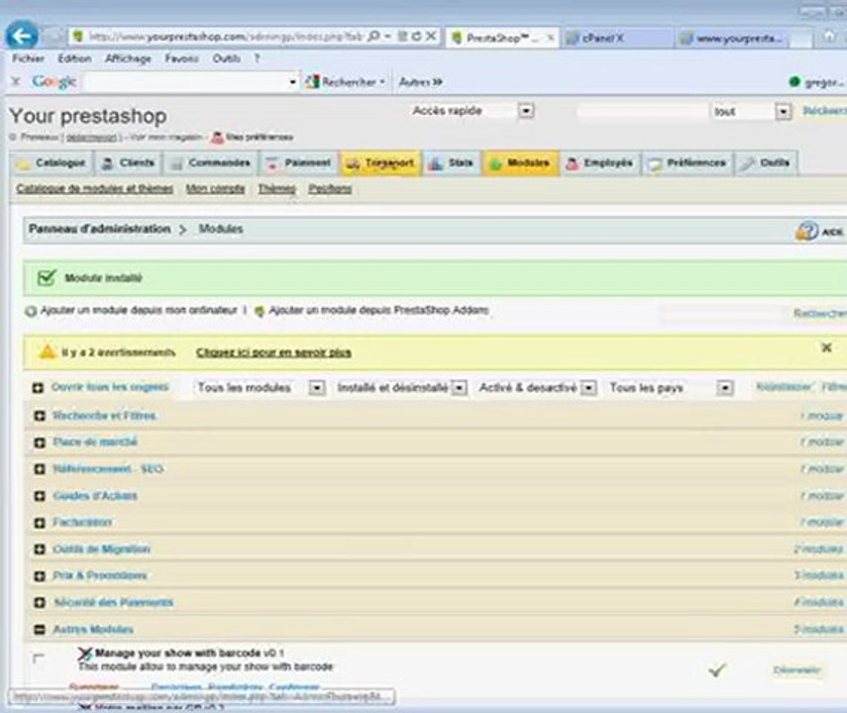This screenshot has height=713, width=847.
Task: Open Mes préférences link
Action: 253,138
